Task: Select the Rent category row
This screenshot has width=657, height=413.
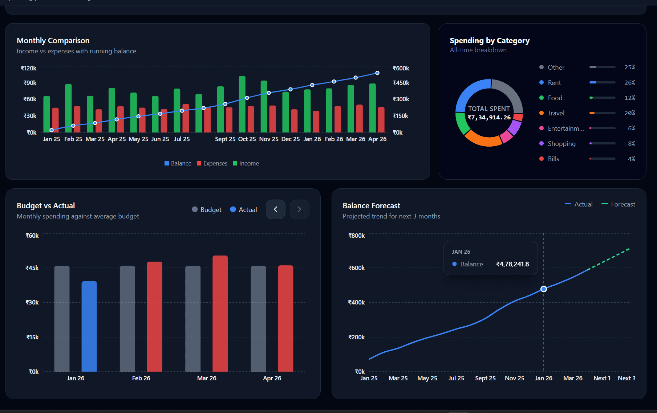Action: pyautogui.click(x=587, y=82)
